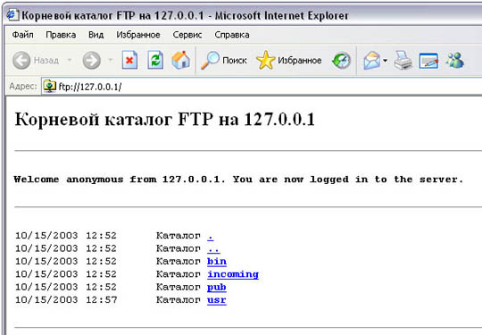Viewport: 482px width, 335px height.
Task: Open the History icon in toolbar
Action: click(341, 60)
